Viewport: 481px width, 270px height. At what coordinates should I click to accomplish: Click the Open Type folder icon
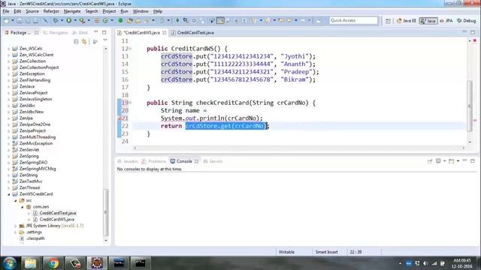(130, 20)
